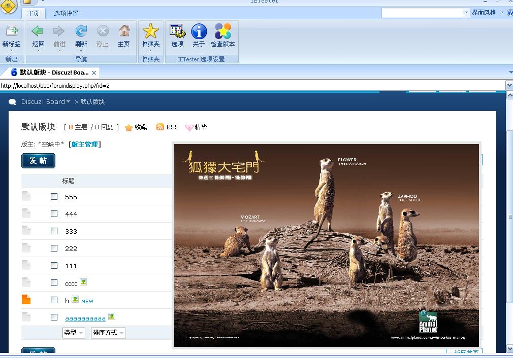Viewport: 513px width, 358px height.
Task: Click the Stop (停止) icon
Action: pyautogui.click(x=103, y=31)
